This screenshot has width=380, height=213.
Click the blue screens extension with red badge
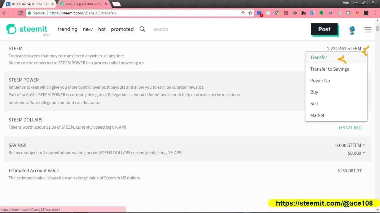pos(259,13)
